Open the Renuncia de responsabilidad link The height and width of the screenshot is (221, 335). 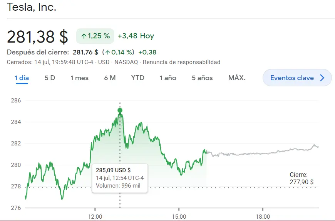tap(181, 62)
